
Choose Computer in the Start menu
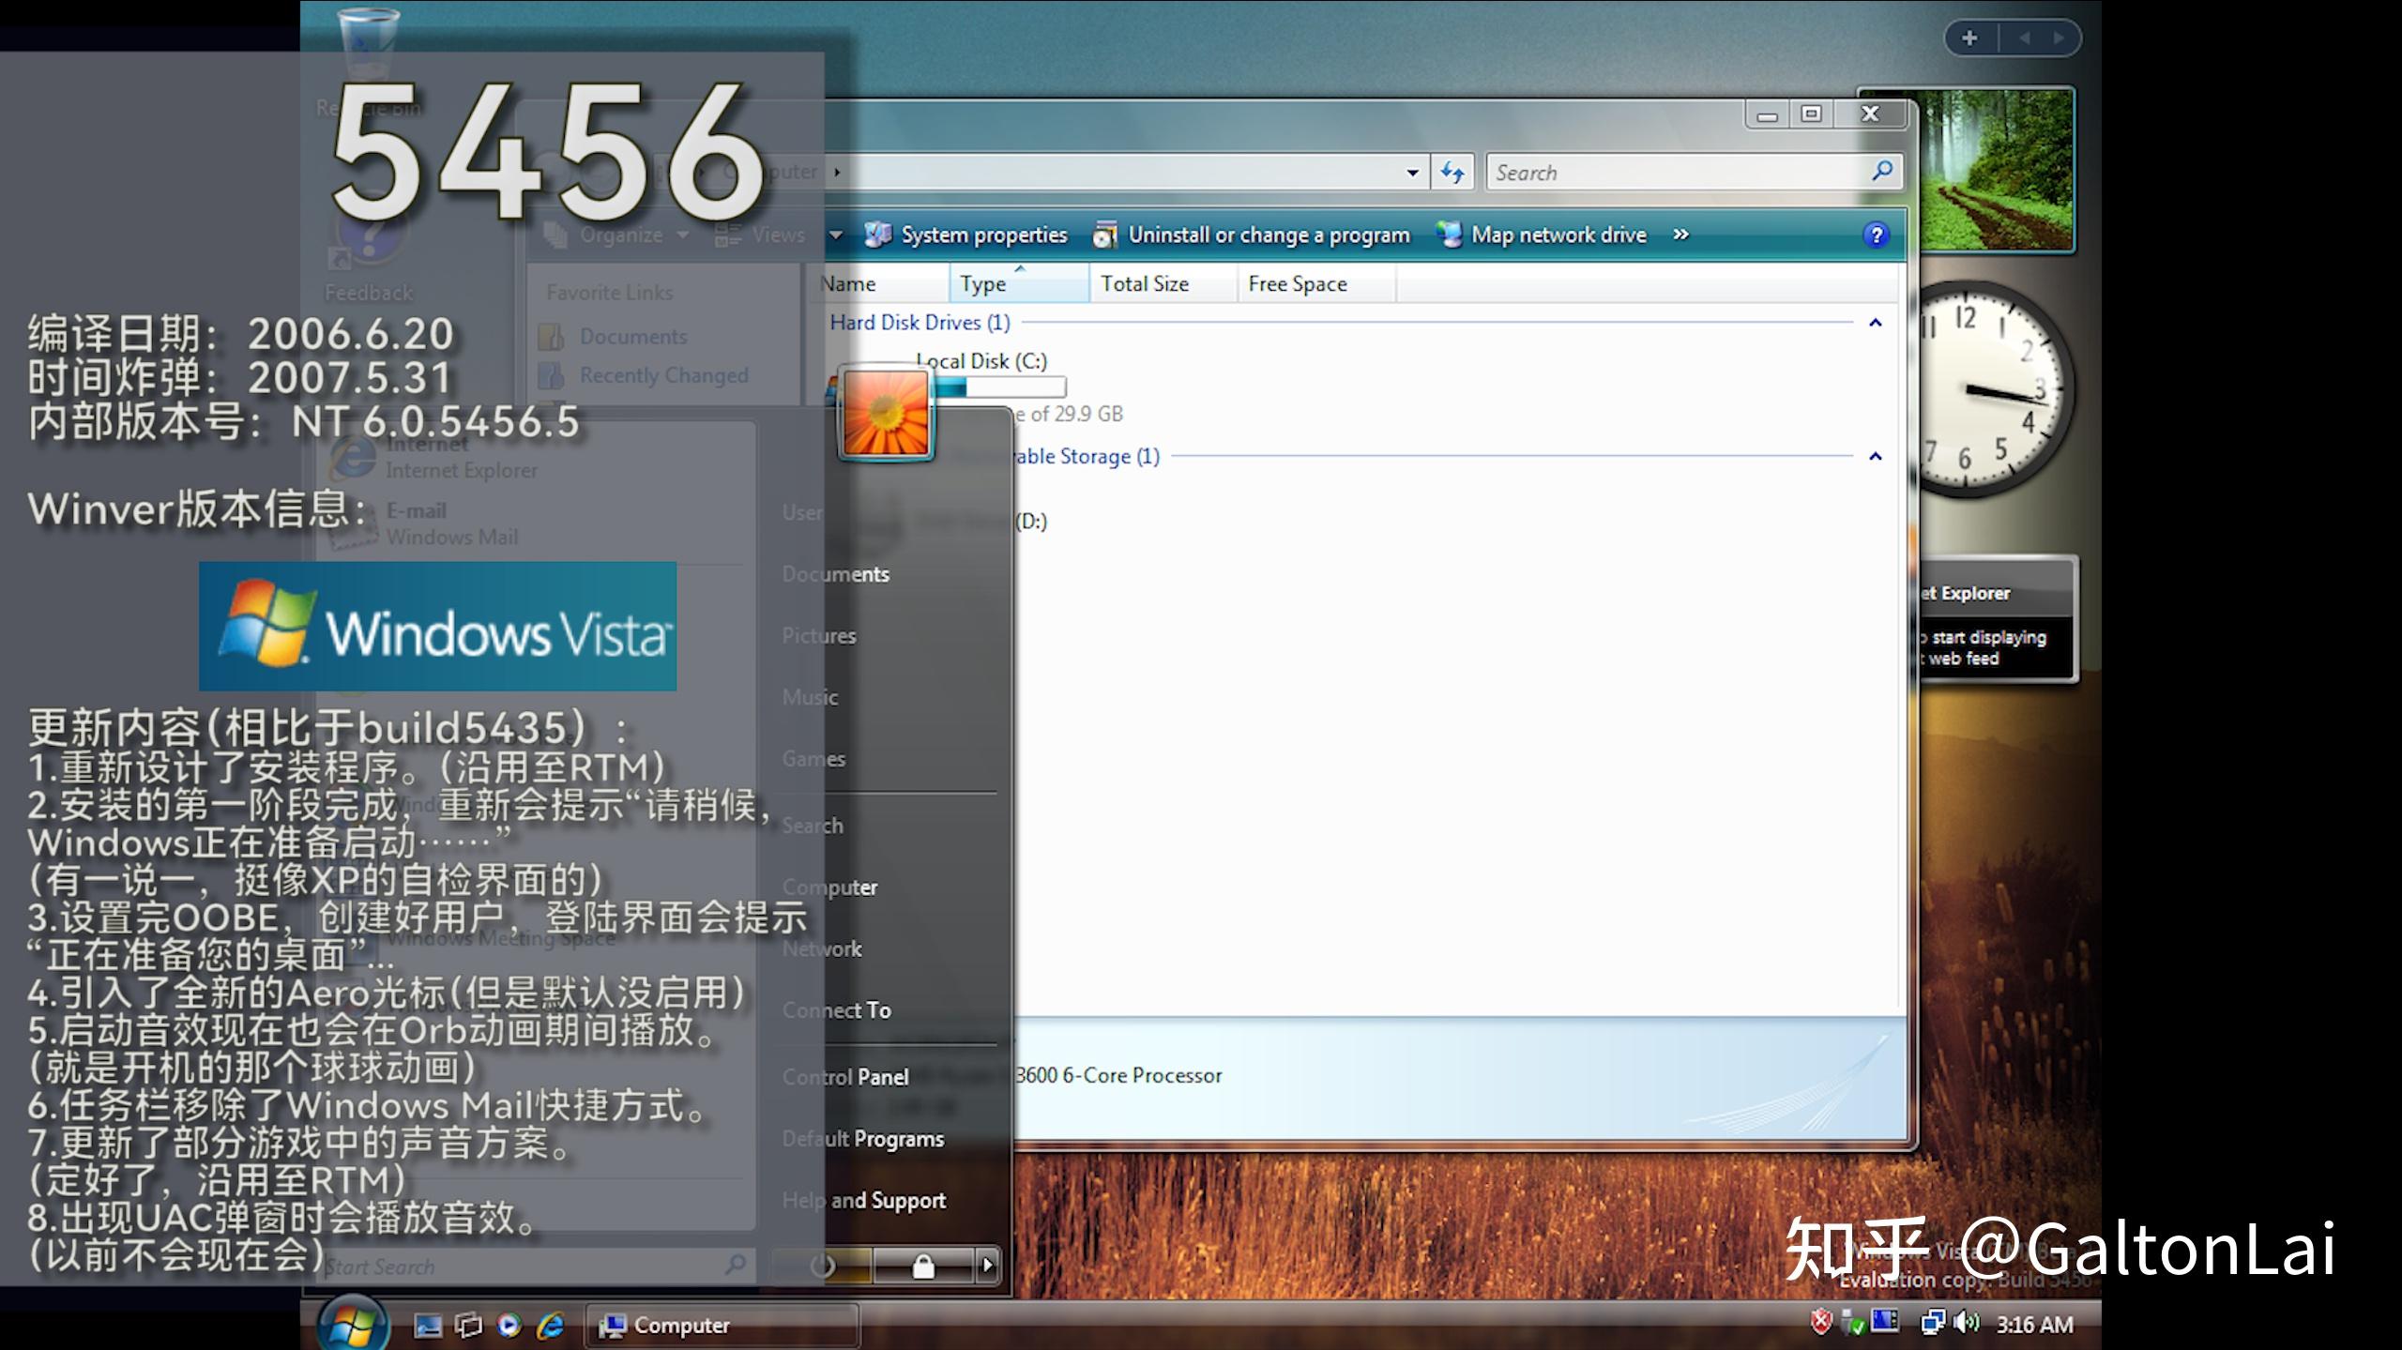pos(829,887)
